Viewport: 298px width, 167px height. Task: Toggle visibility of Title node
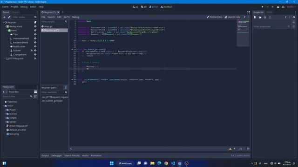click(35, 34)
